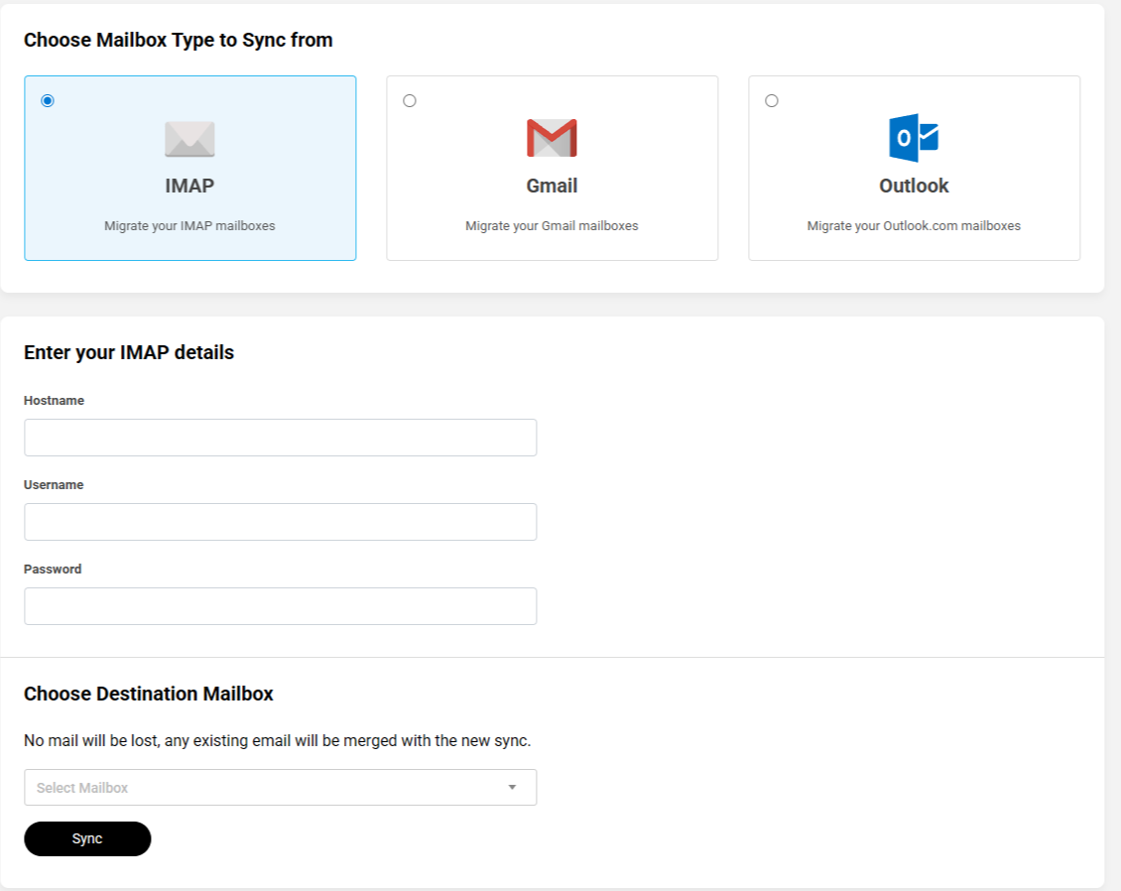Image resolution: width=1121 pixels, height=891 pixels.
Task: Click the IMAP envelope icon
Action: [x=189, y=139]
